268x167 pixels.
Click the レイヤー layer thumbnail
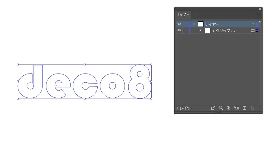tap(201, 24)
